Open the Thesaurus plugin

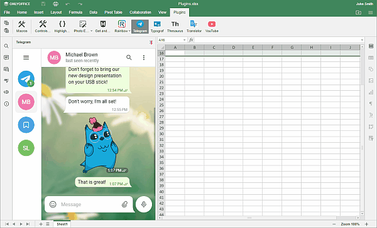point(175,26)
